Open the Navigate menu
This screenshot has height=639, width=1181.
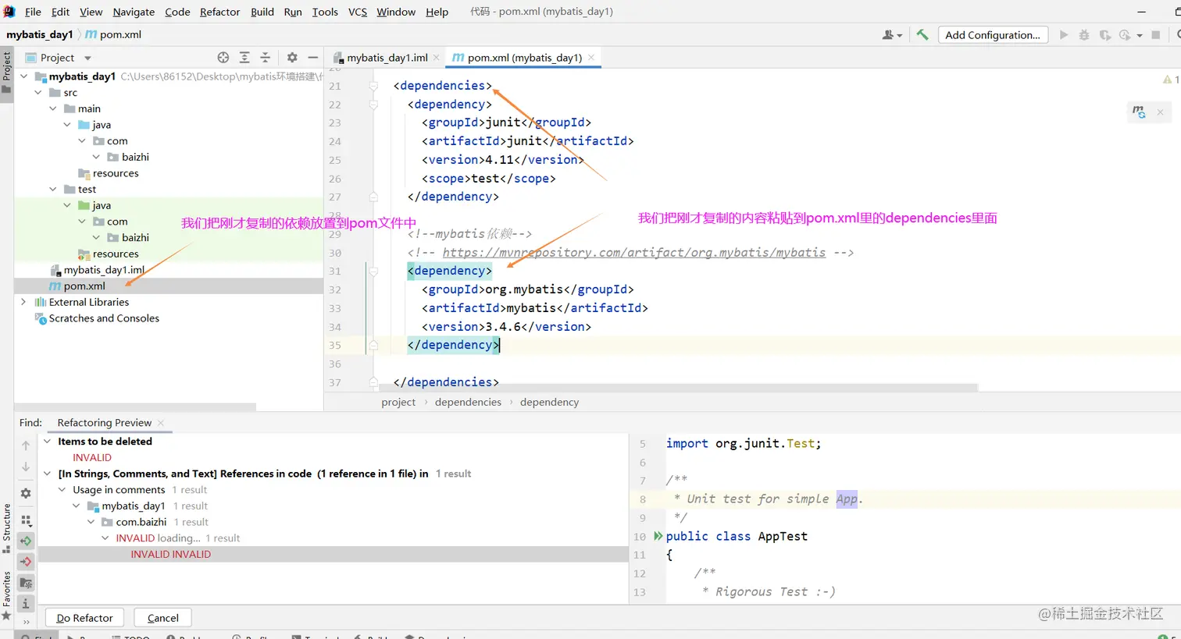(x=134, y=12)
